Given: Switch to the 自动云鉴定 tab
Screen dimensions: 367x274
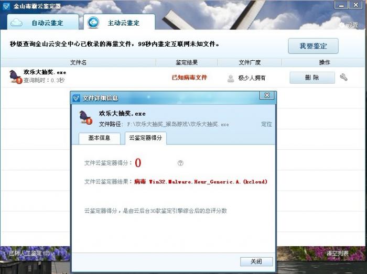Looking at the screenshot, I should point(43,23).
